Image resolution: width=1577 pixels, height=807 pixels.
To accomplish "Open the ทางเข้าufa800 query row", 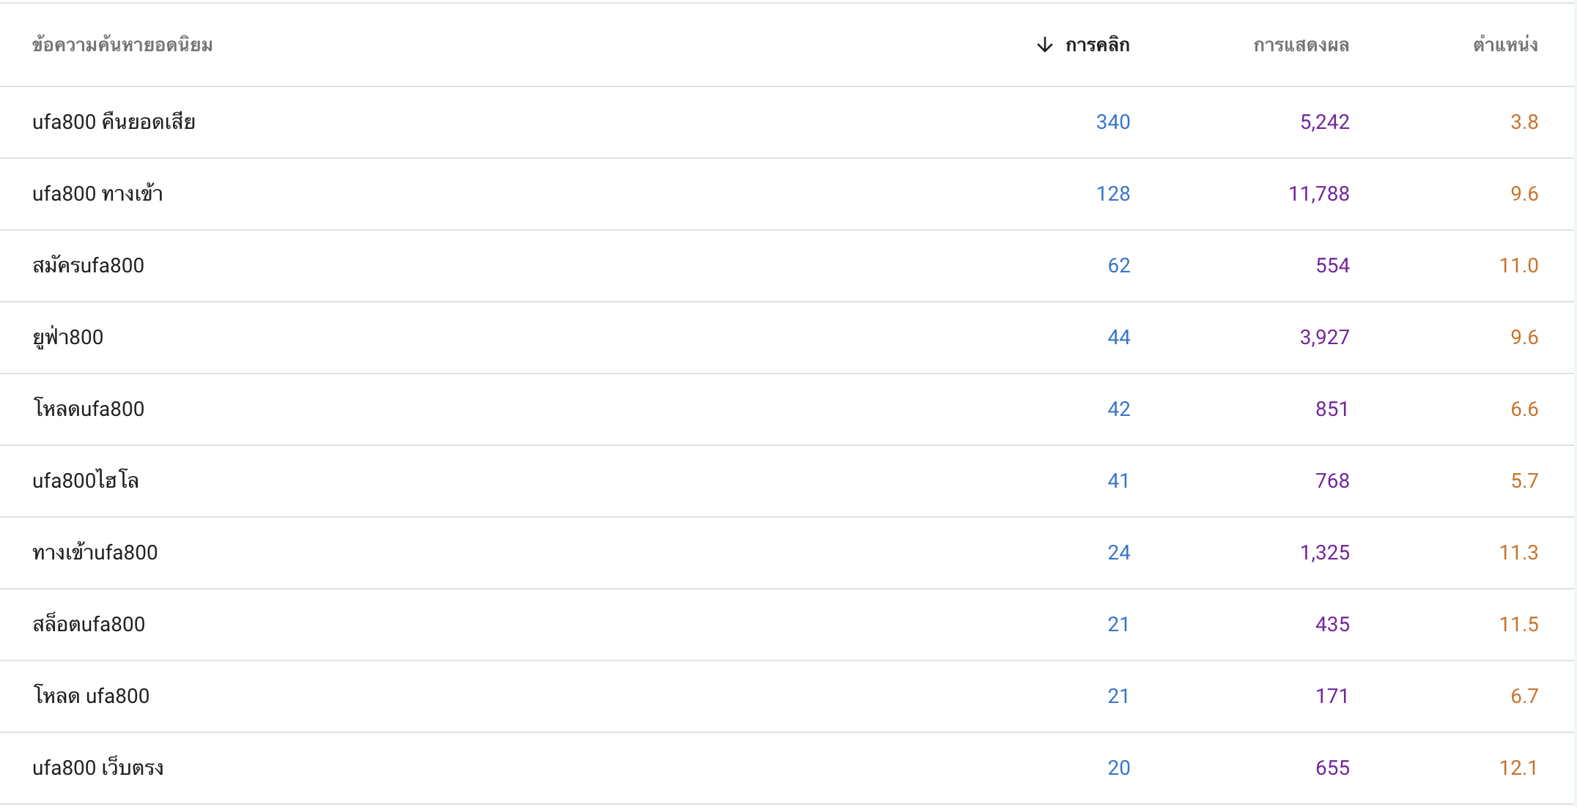I will [x=787, y=553].
